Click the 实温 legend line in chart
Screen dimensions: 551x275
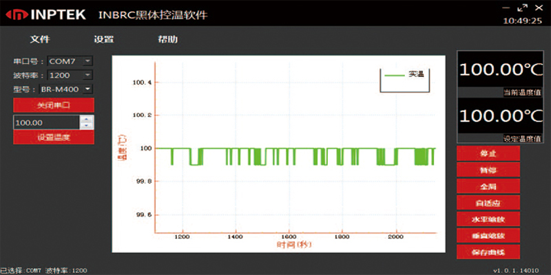pos(395,74)
